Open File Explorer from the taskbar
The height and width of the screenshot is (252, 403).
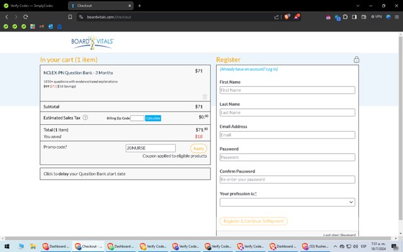coord(33,246)
